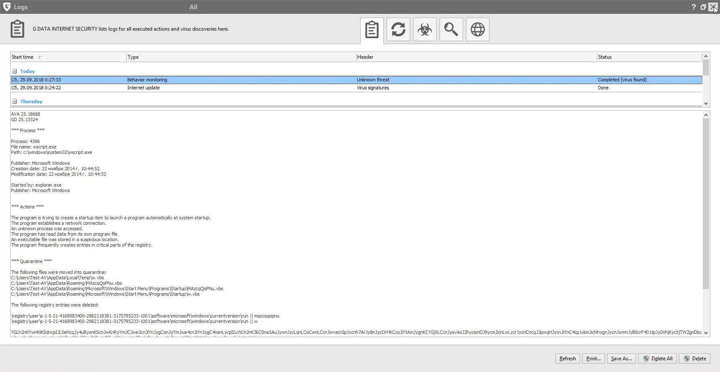This screenshot has width=720, height=372.
Task: Click the 'Unknown threat' header cell
Action: 373,80
